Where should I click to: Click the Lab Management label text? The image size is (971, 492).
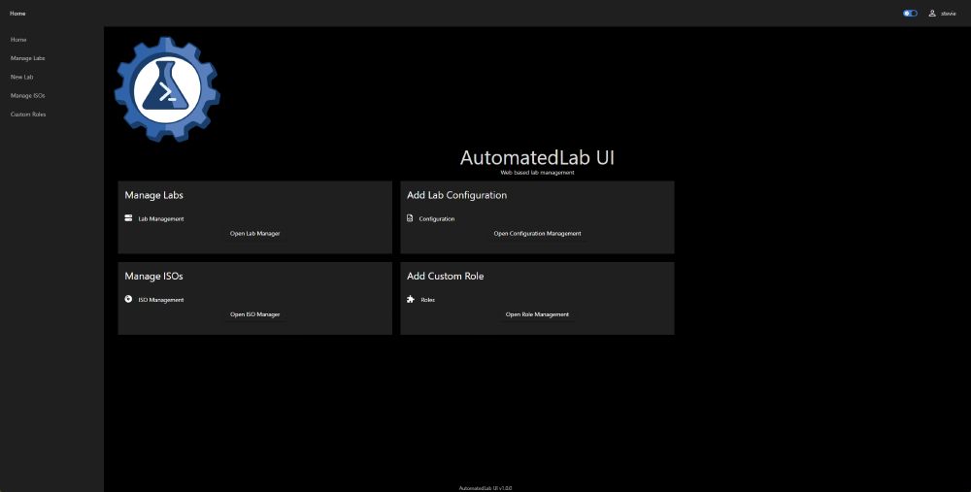(x=161, y=218)
